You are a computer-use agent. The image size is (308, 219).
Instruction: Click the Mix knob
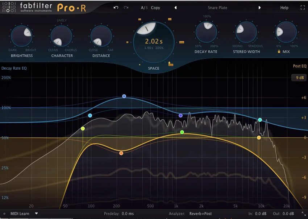pyautogui.click(x=286, y=32)
